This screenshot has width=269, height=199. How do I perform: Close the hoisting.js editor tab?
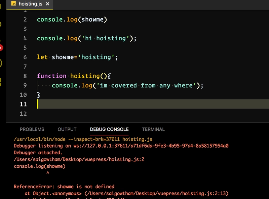(47, 4)
